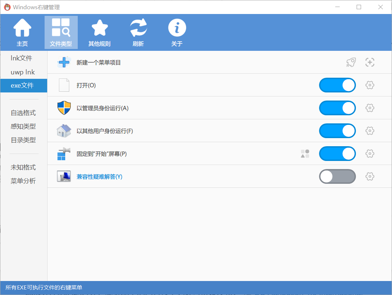This screenshot has width=392, height=295.
Task: Enable the 兼容性疑难解答(Y) toggle
Action: click(337, 177)
